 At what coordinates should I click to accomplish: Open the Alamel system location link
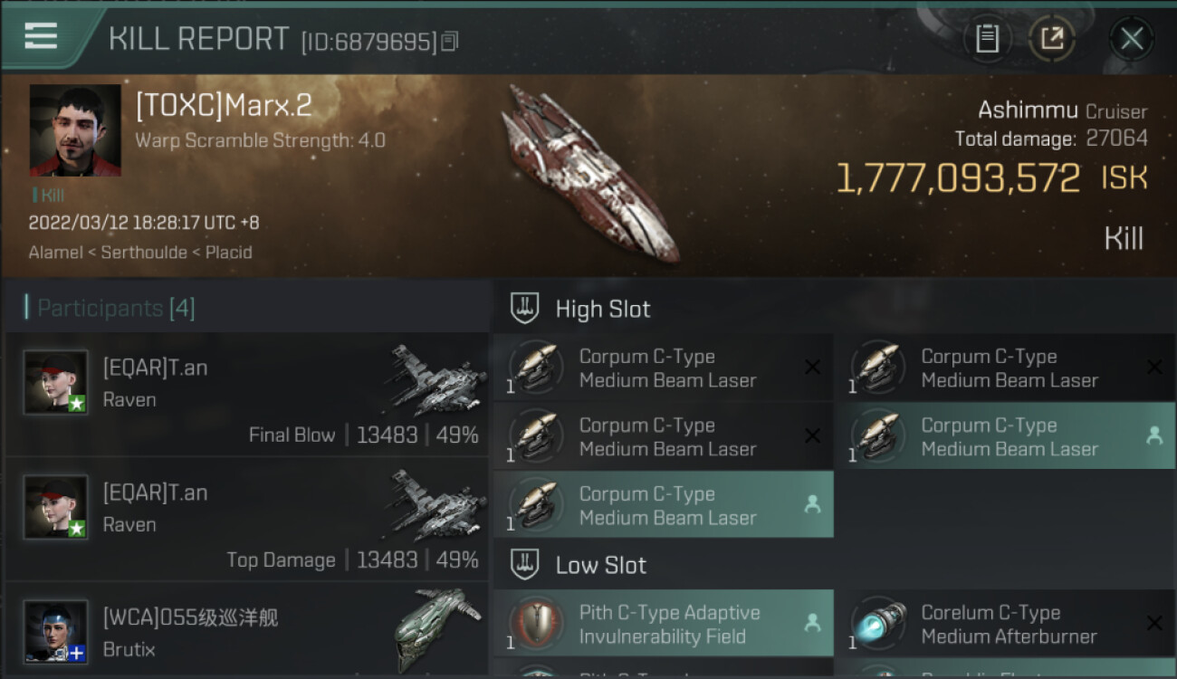pyautogui.click(x=56, y=252)
